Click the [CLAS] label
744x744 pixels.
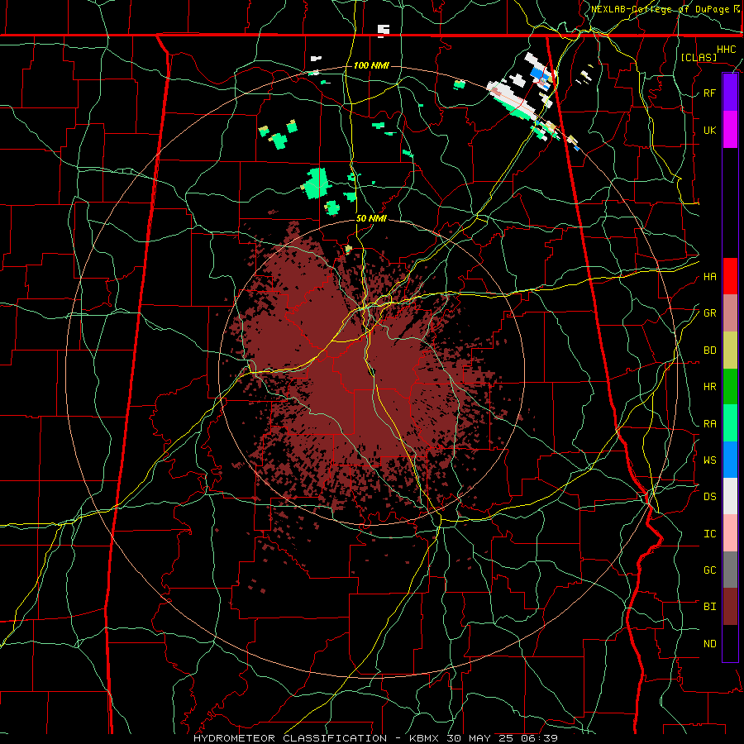pyautogui.click(x=699, y=57)
